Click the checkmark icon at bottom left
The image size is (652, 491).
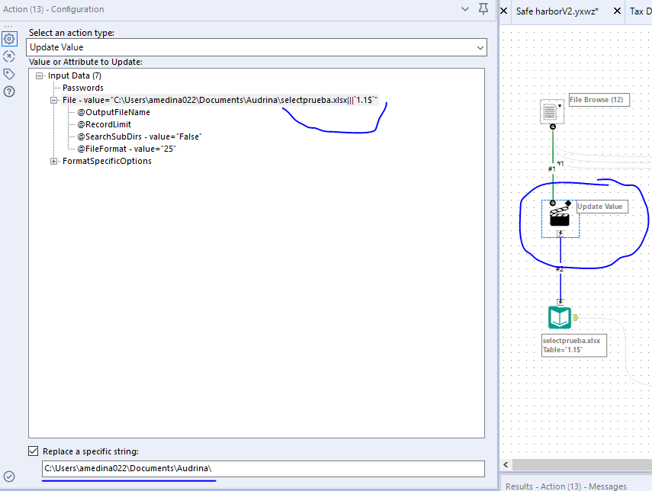[x=9, y=477]
